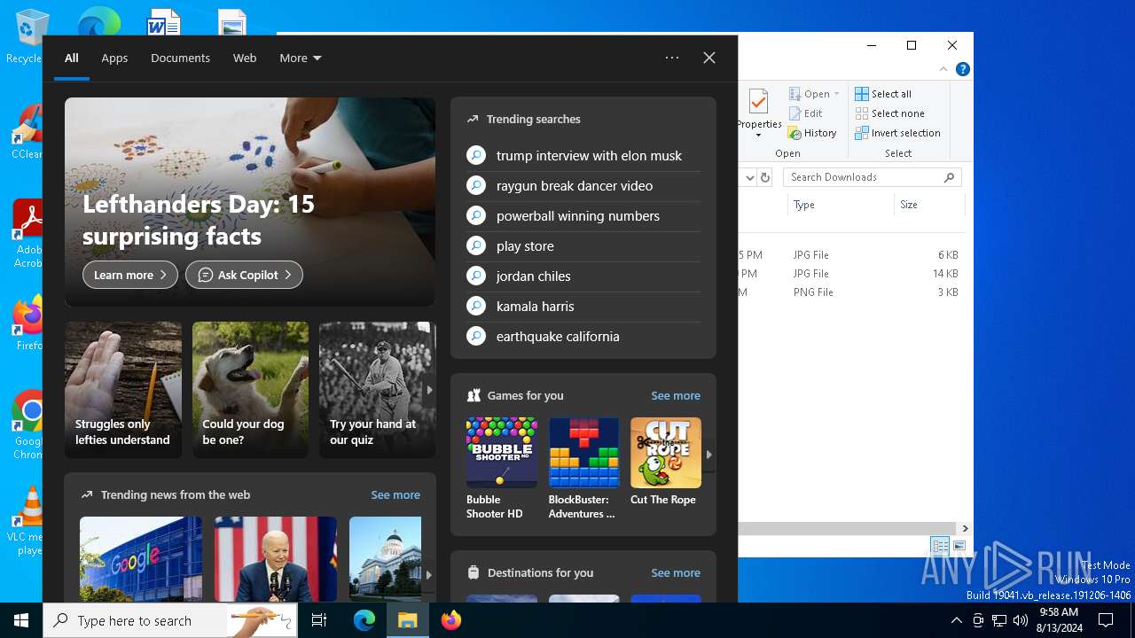Open the Action Center notifications icon
This screenshot has width=1135, height=638.
pyautogui.click(x=1107, y=620)
